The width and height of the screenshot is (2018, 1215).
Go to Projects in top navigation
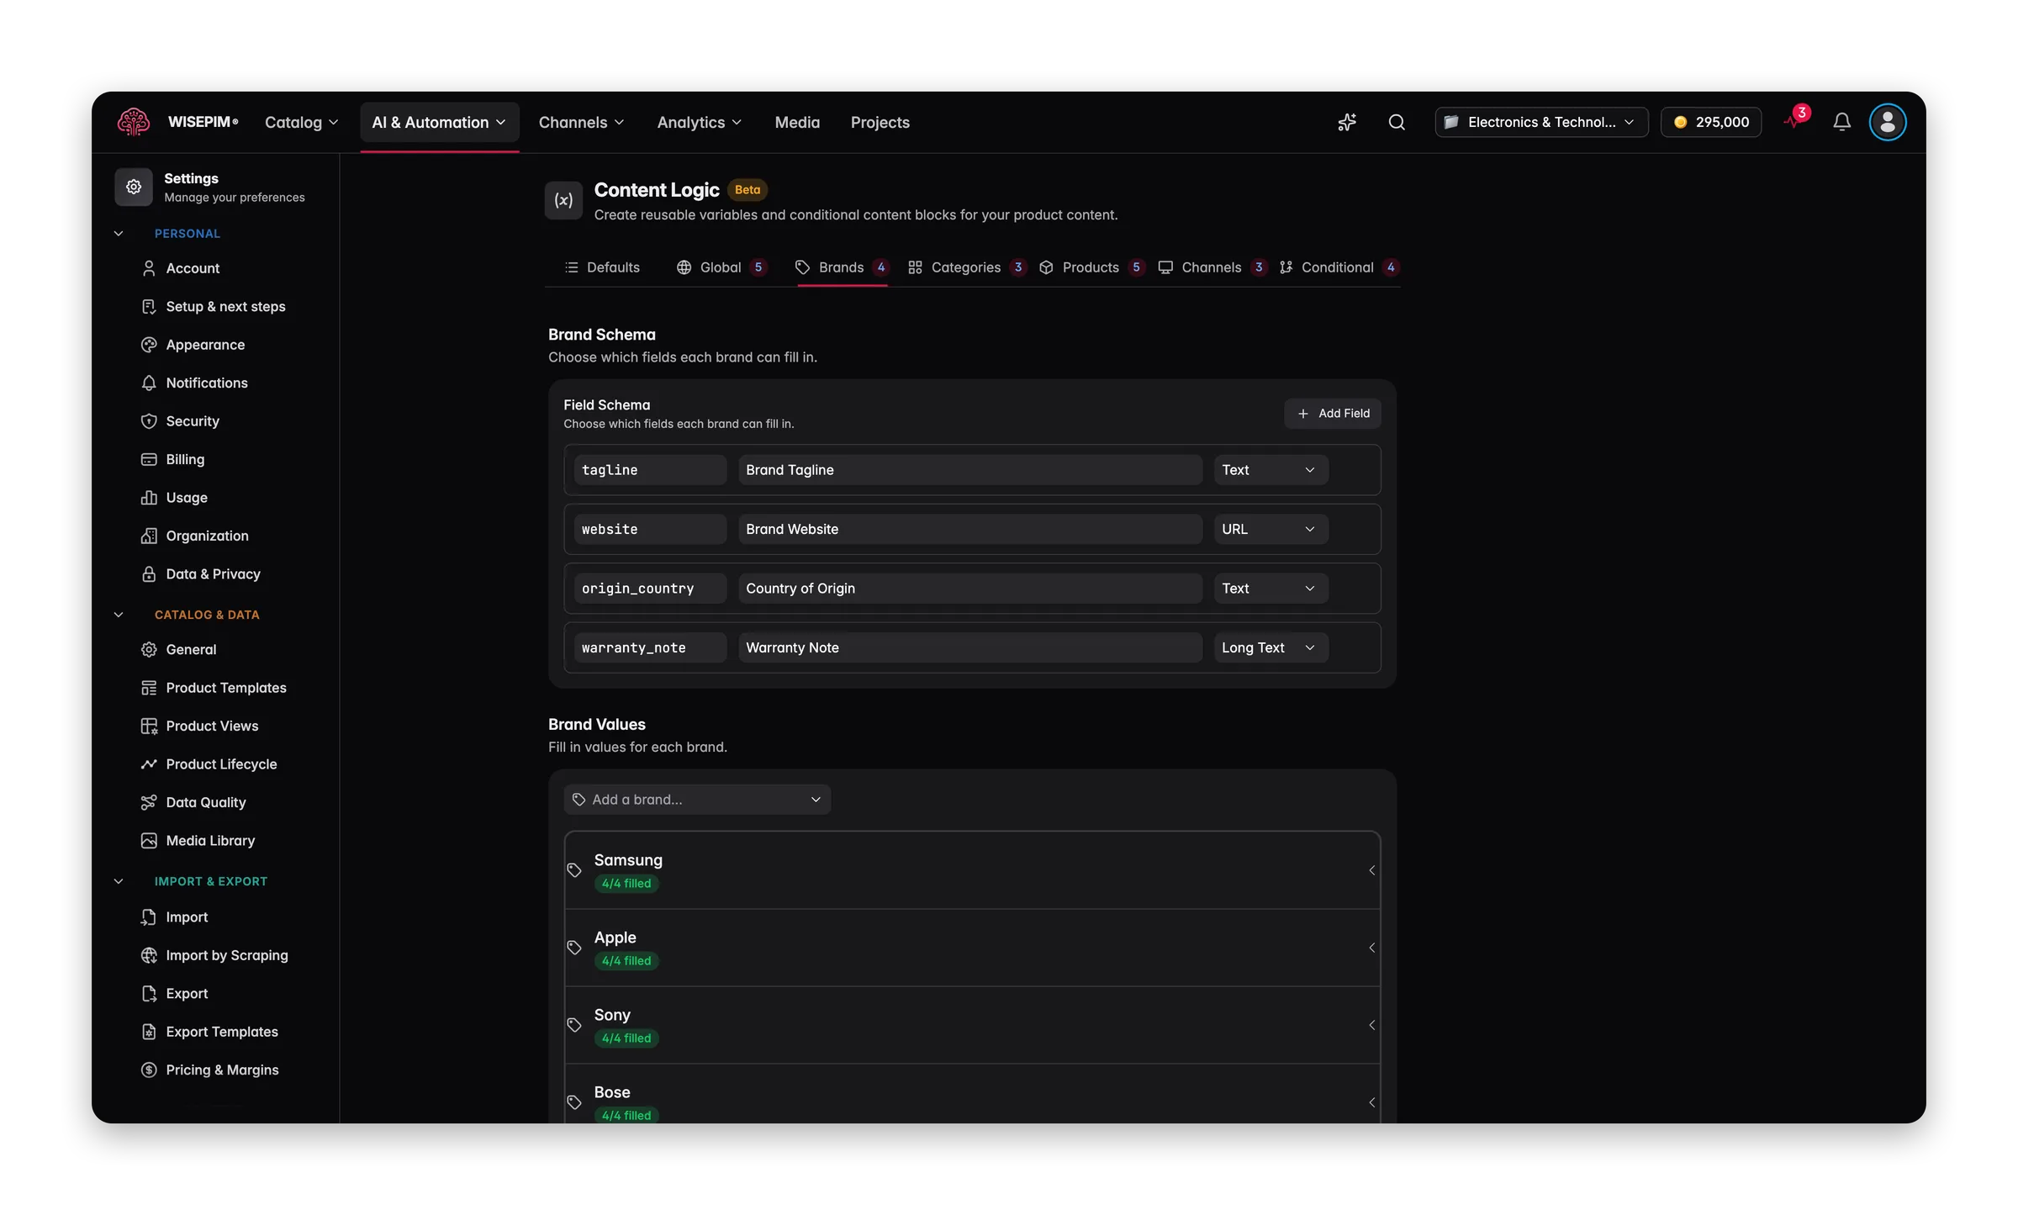(880, 122)
